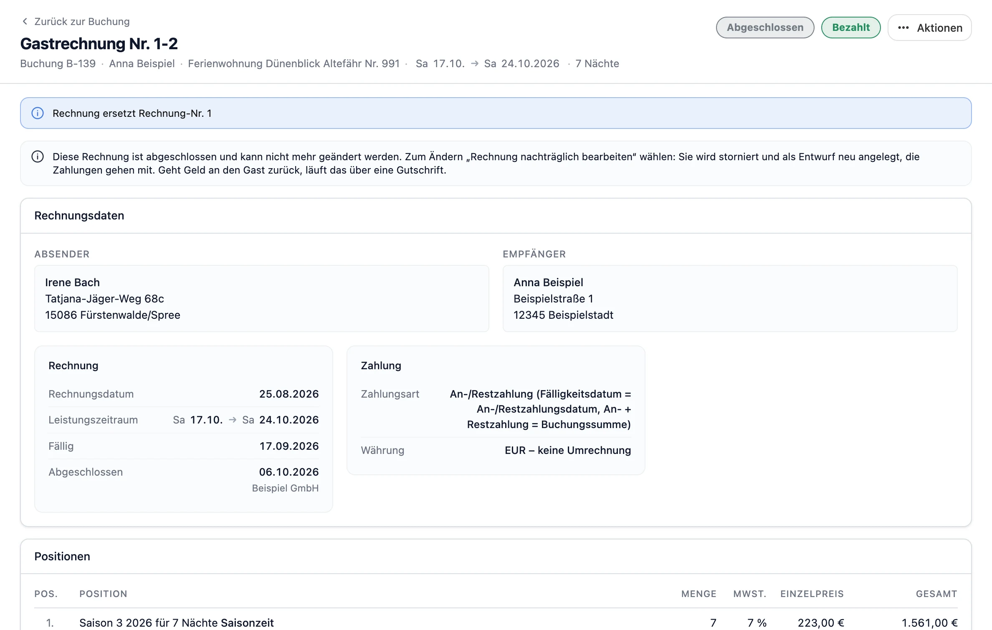Click the 'Positionen' section heading
This screenshot has height=630, width=992.
pyautogui.click(x=62, y=556)
